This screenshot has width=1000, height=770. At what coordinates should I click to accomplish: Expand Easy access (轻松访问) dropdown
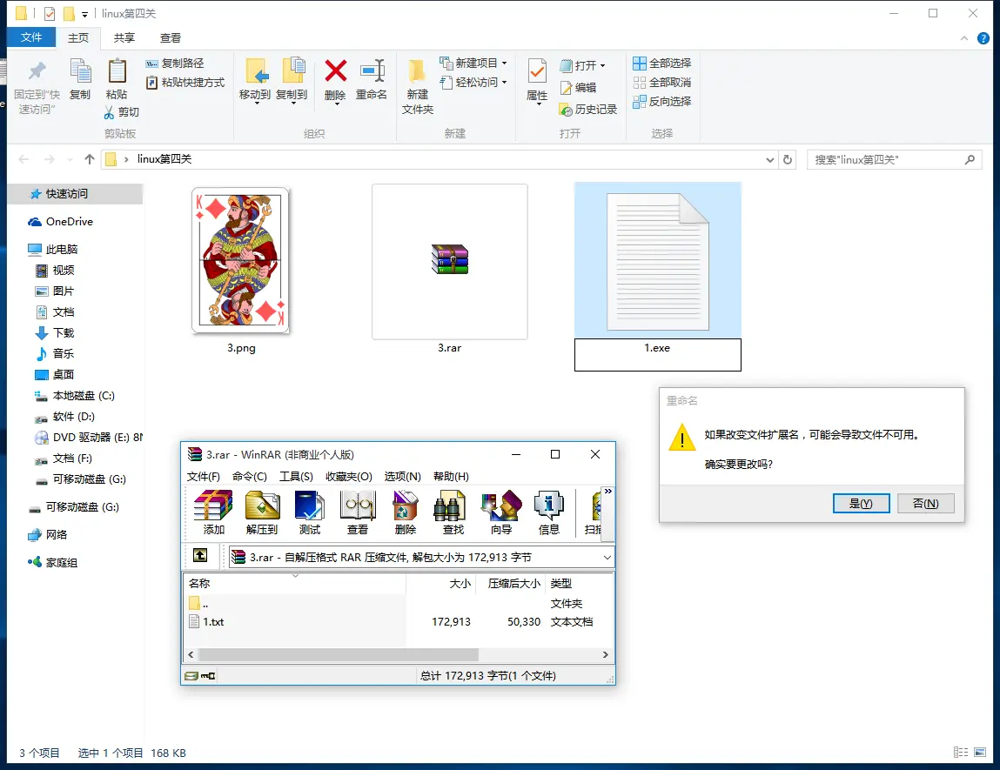[504, 83]
